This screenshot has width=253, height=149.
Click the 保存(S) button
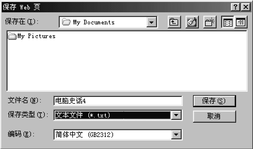215,101
